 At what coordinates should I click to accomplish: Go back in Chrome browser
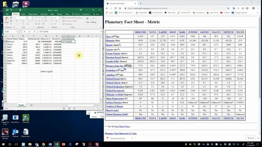point(107,8)
